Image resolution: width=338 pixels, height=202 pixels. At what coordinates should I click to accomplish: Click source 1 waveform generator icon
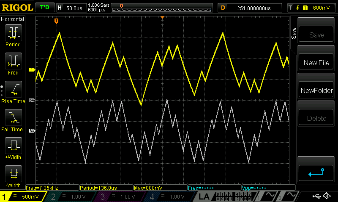pyautogui.click(x=267, y=196)
